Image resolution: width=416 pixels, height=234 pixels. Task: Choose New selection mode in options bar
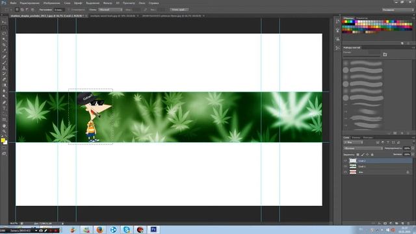click(17, 10)
